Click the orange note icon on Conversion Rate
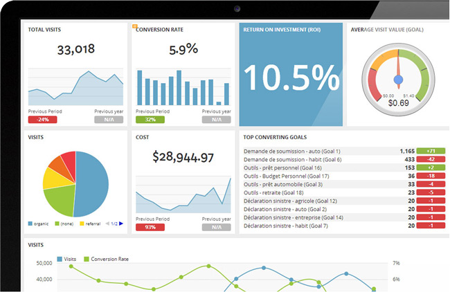Viewport: 450px width, 292px height. pyautogui.click(x=134, y=26)
